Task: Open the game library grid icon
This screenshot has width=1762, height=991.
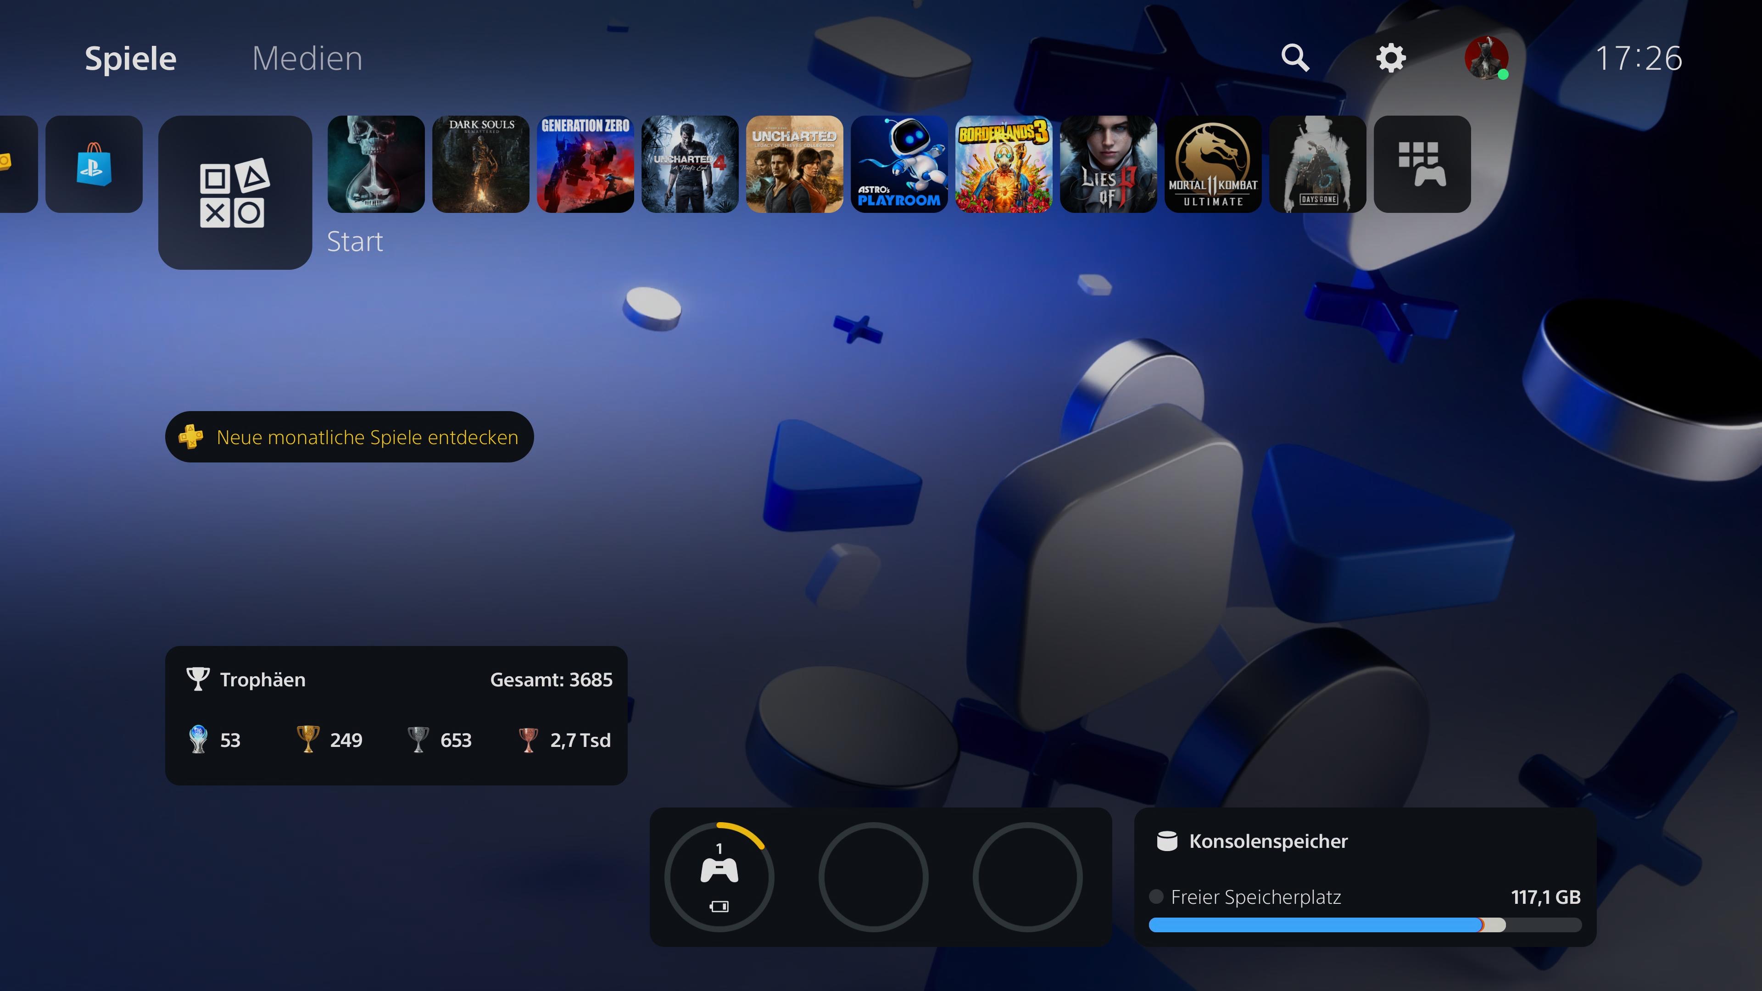Action: pyautogui.click(x=1422, y=164)
